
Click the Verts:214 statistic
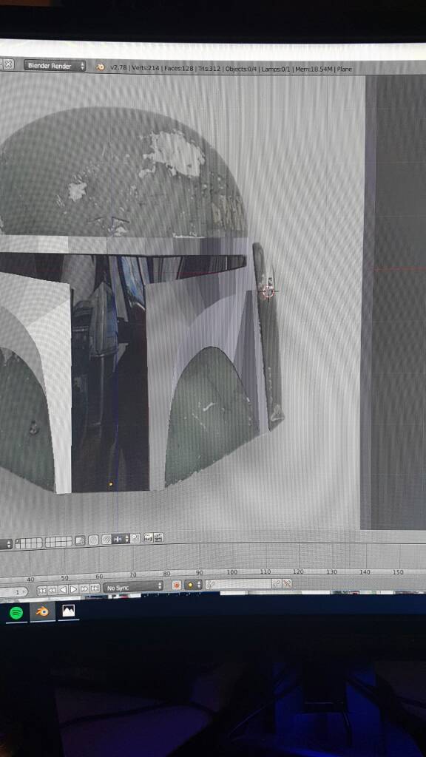coord(144,68)
